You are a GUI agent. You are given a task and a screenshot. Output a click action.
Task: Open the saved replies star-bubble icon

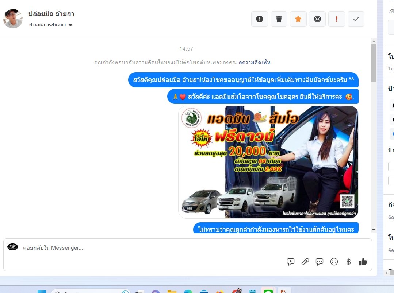291,262
